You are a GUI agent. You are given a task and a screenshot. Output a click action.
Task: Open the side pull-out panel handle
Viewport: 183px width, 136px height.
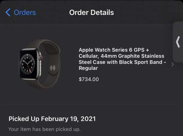(178, 42)
